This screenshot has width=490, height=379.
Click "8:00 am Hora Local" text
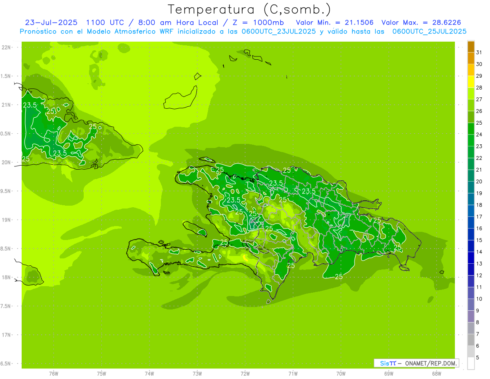point(176,22)
